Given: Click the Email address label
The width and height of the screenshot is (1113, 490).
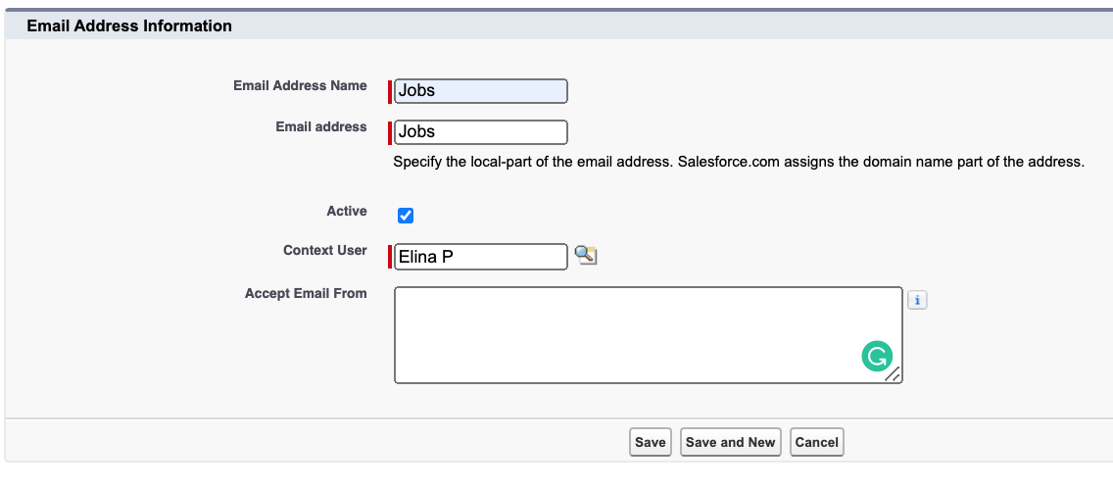Looking at the screenshot, I should click(x=321, y=126).
